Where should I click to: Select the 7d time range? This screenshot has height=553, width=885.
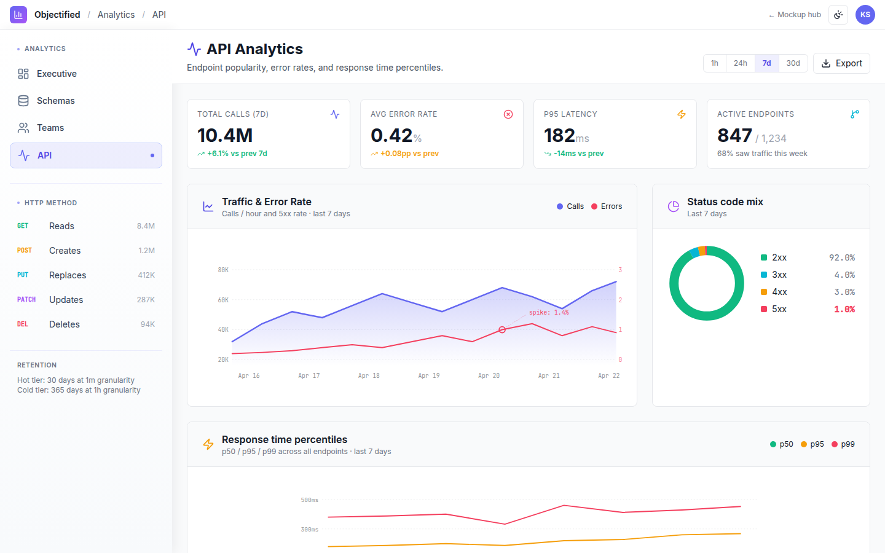[x=766, y=63]
